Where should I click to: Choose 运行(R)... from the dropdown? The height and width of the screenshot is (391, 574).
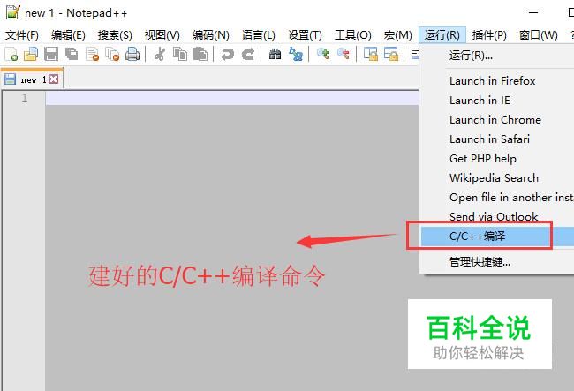pos(497,56)
